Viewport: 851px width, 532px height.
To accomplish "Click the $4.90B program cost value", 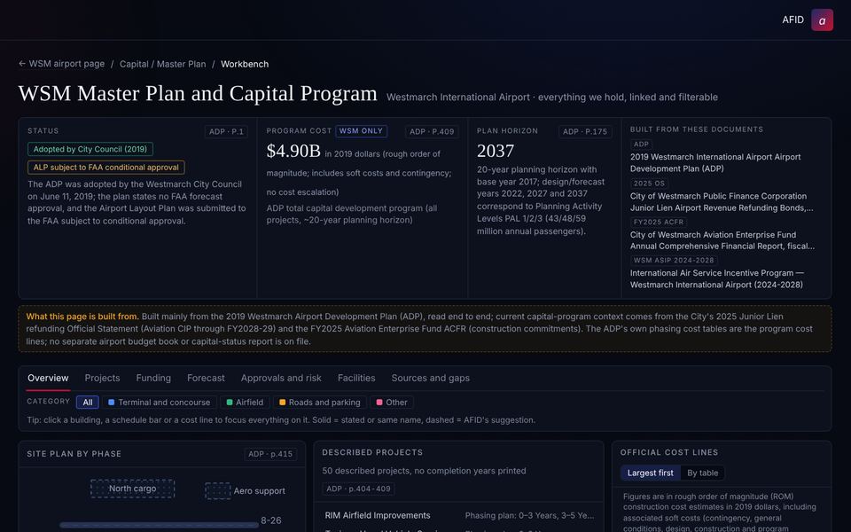I will pos(293,151).
